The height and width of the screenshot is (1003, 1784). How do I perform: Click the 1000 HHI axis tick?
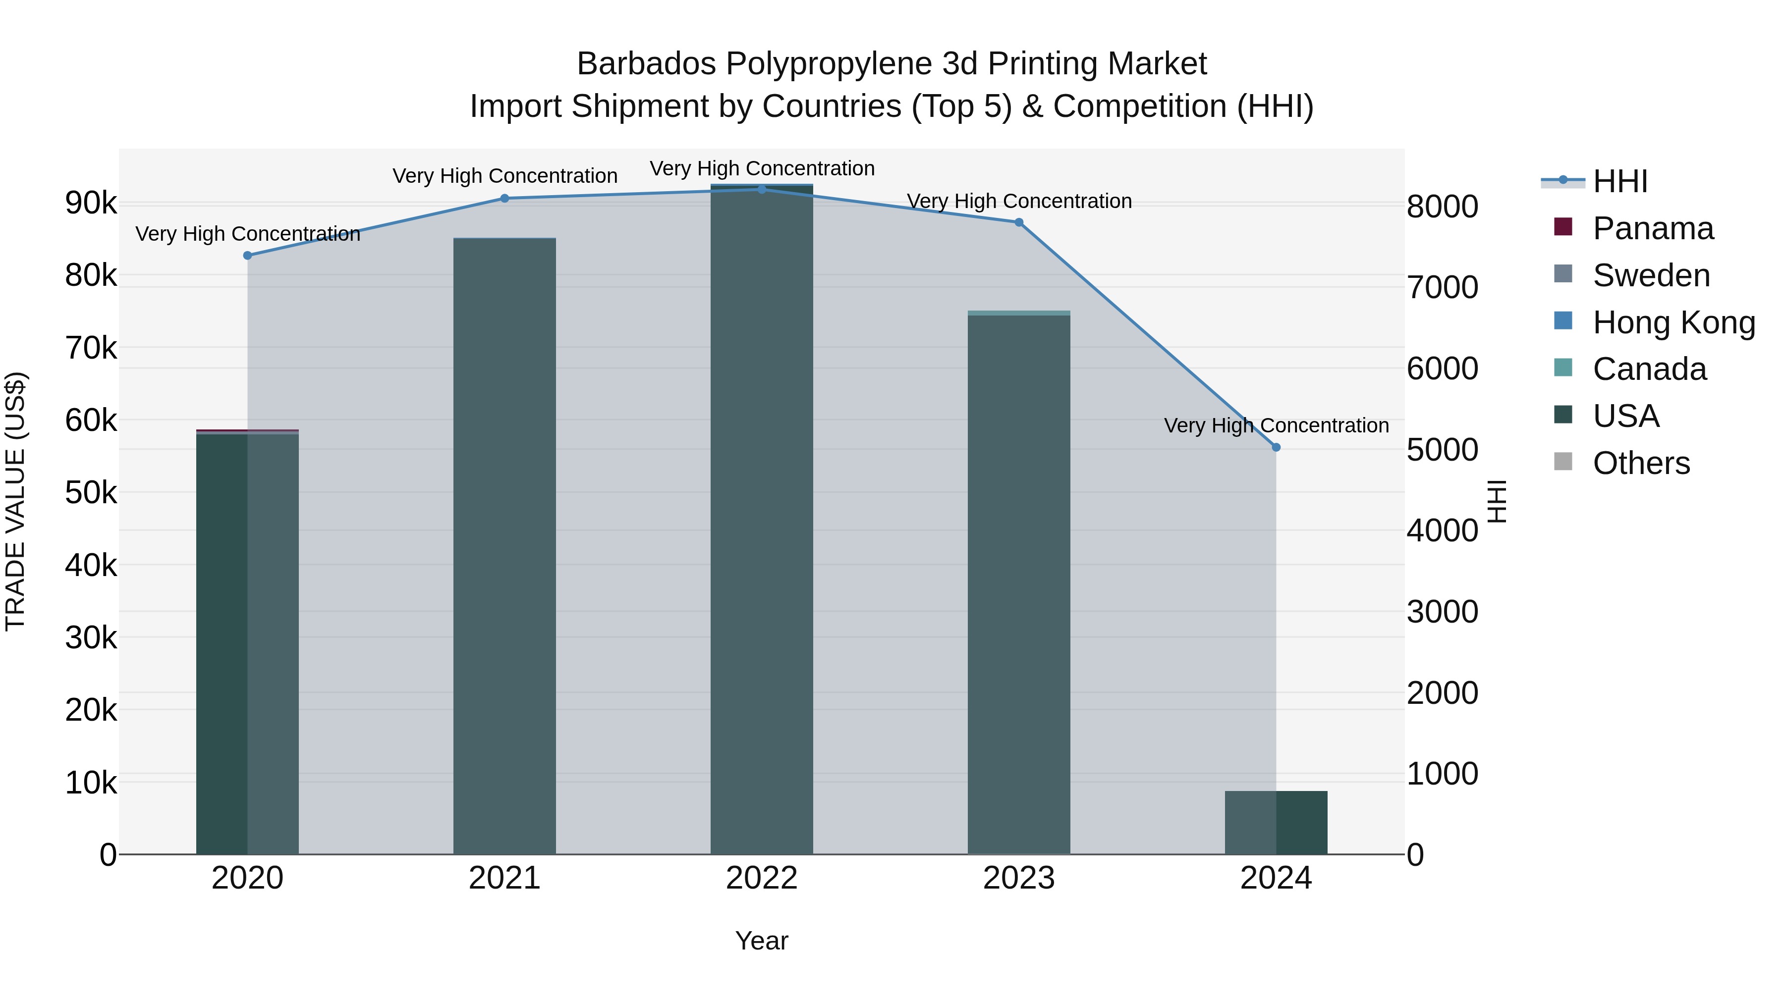coord(1443,774)
